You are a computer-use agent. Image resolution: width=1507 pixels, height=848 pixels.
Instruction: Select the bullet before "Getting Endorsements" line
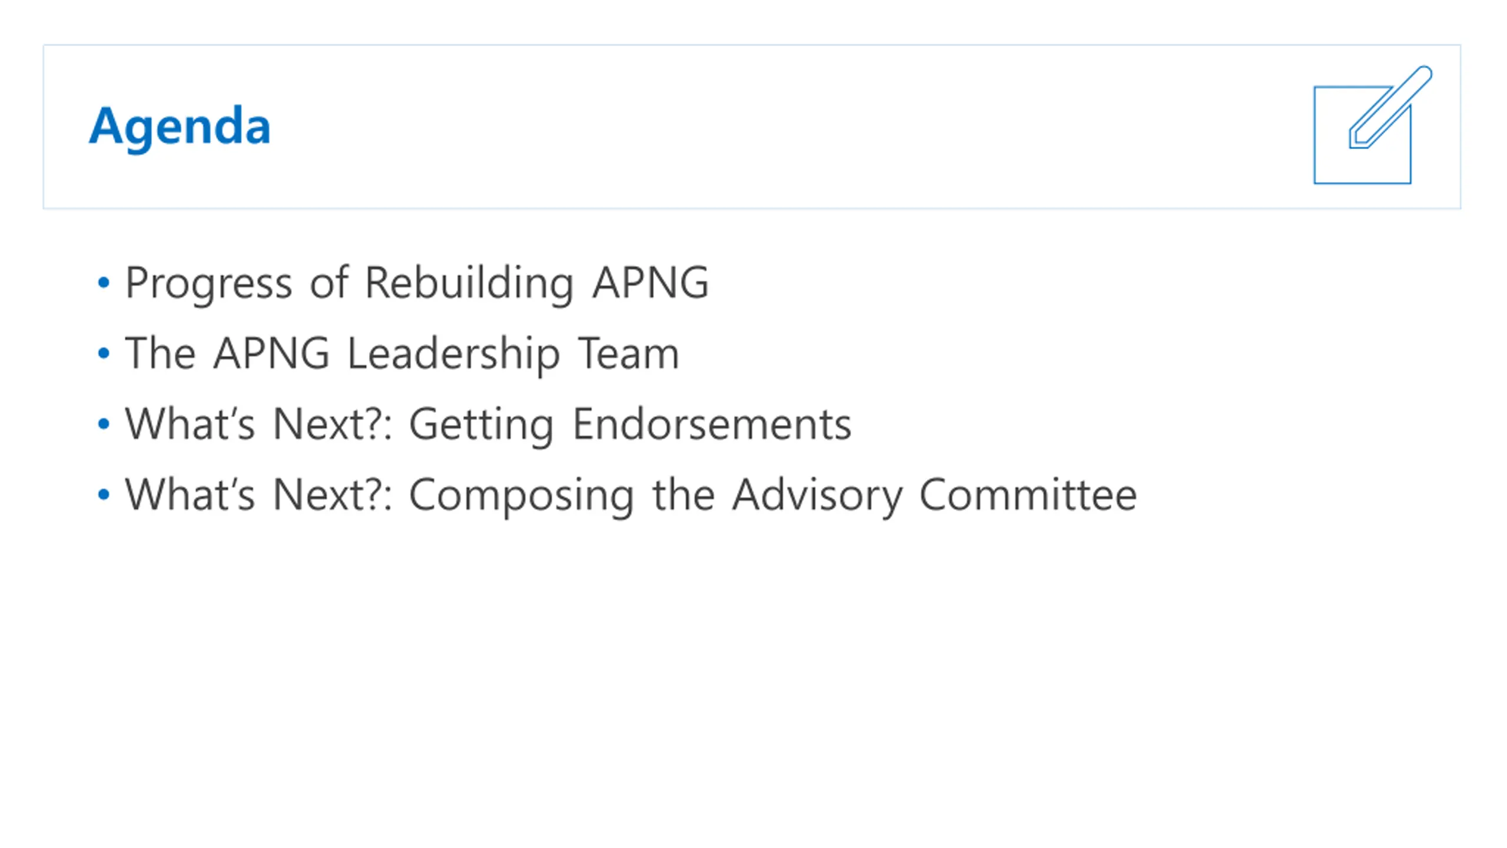[x=104, y=424]
